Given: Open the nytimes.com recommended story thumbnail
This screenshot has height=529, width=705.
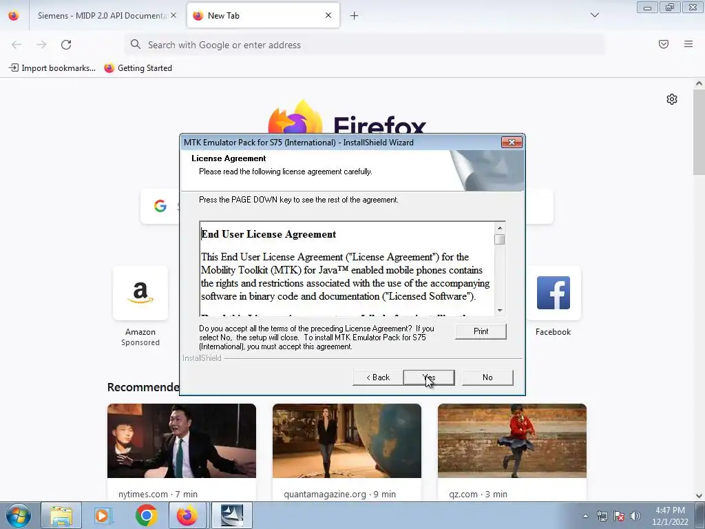Looking at the screenshot, I should (x=182, y=441).
